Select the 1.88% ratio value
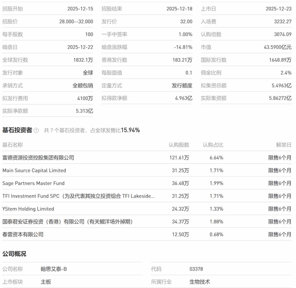This screenshot has width=296, height=288. [x=216, y=222]
